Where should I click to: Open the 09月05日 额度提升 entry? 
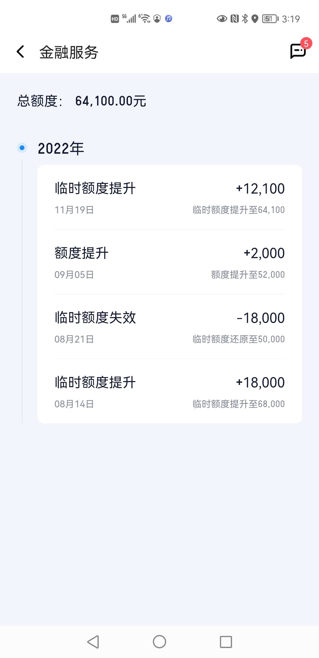pyautogui.click(x=170, y=262)
